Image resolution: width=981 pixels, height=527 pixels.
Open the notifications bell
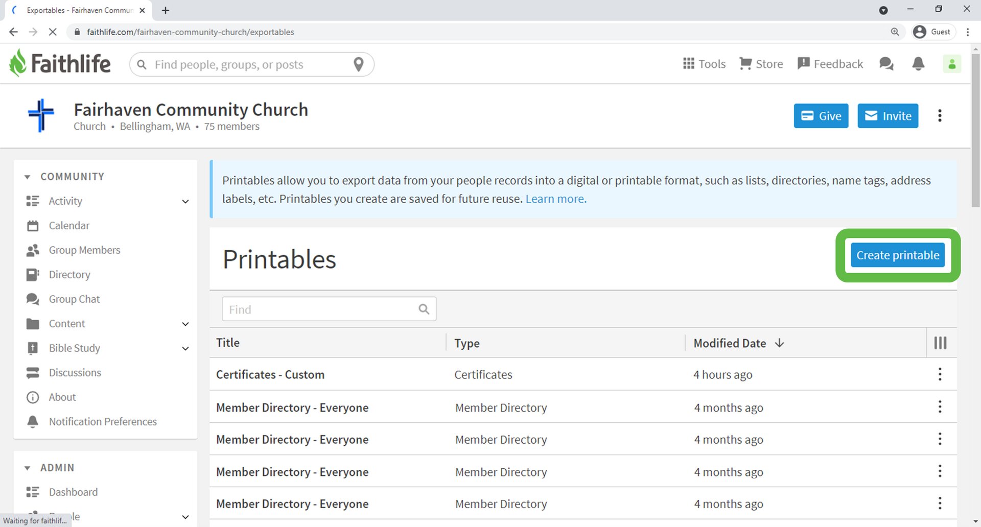[x=918, y=64]
